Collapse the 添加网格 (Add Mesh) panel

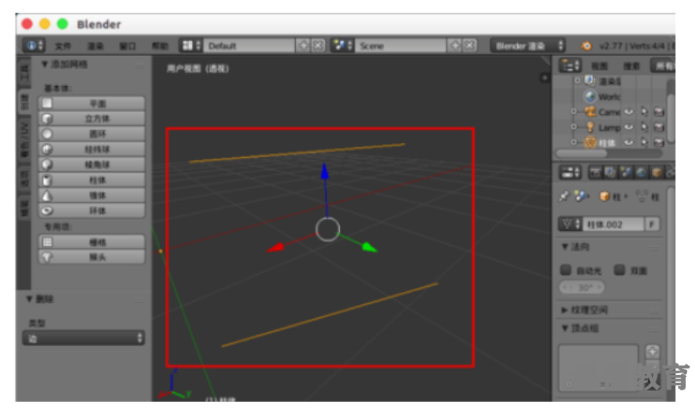click(45, 64)
